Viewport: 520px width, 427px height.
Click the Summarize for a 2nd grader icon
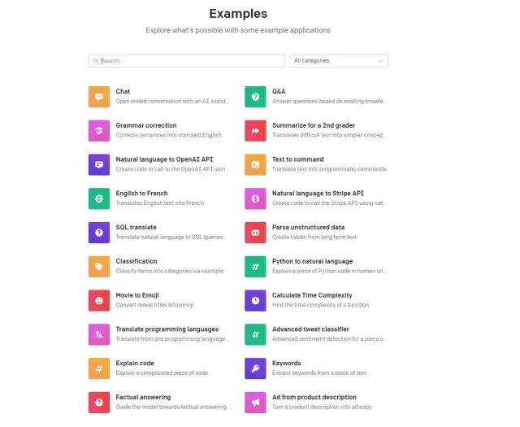(255, 130)
